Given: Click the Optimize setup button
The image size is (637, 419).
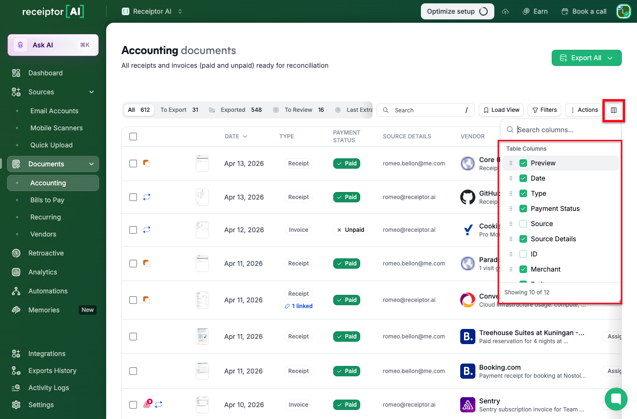Looking at the screenshot, I should click(457, 11).
